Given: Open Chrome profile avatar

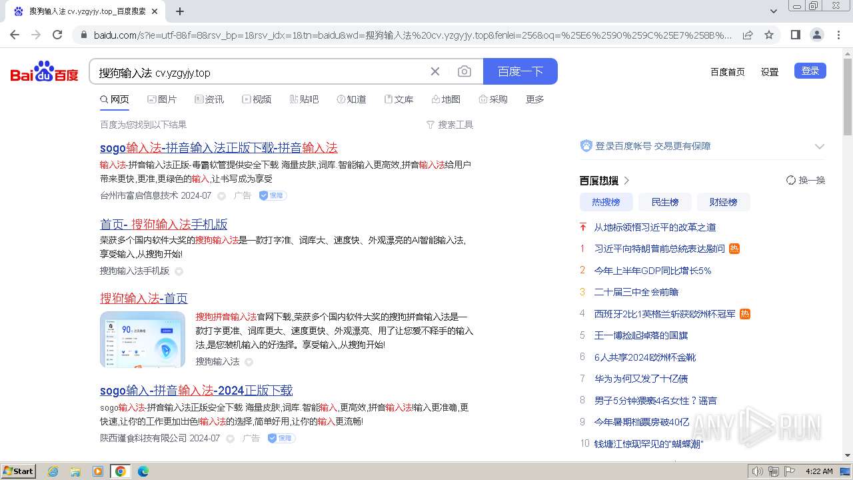Looking at the screenshot, I should tap(816, 35).
